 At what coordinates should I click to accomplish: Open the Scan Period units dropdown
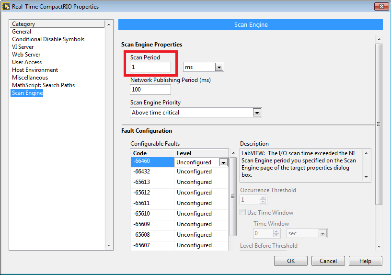click(219, 68)
